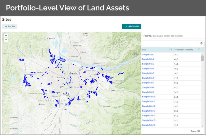
Task: Click the site name filter input field
Action: (178, 36)
